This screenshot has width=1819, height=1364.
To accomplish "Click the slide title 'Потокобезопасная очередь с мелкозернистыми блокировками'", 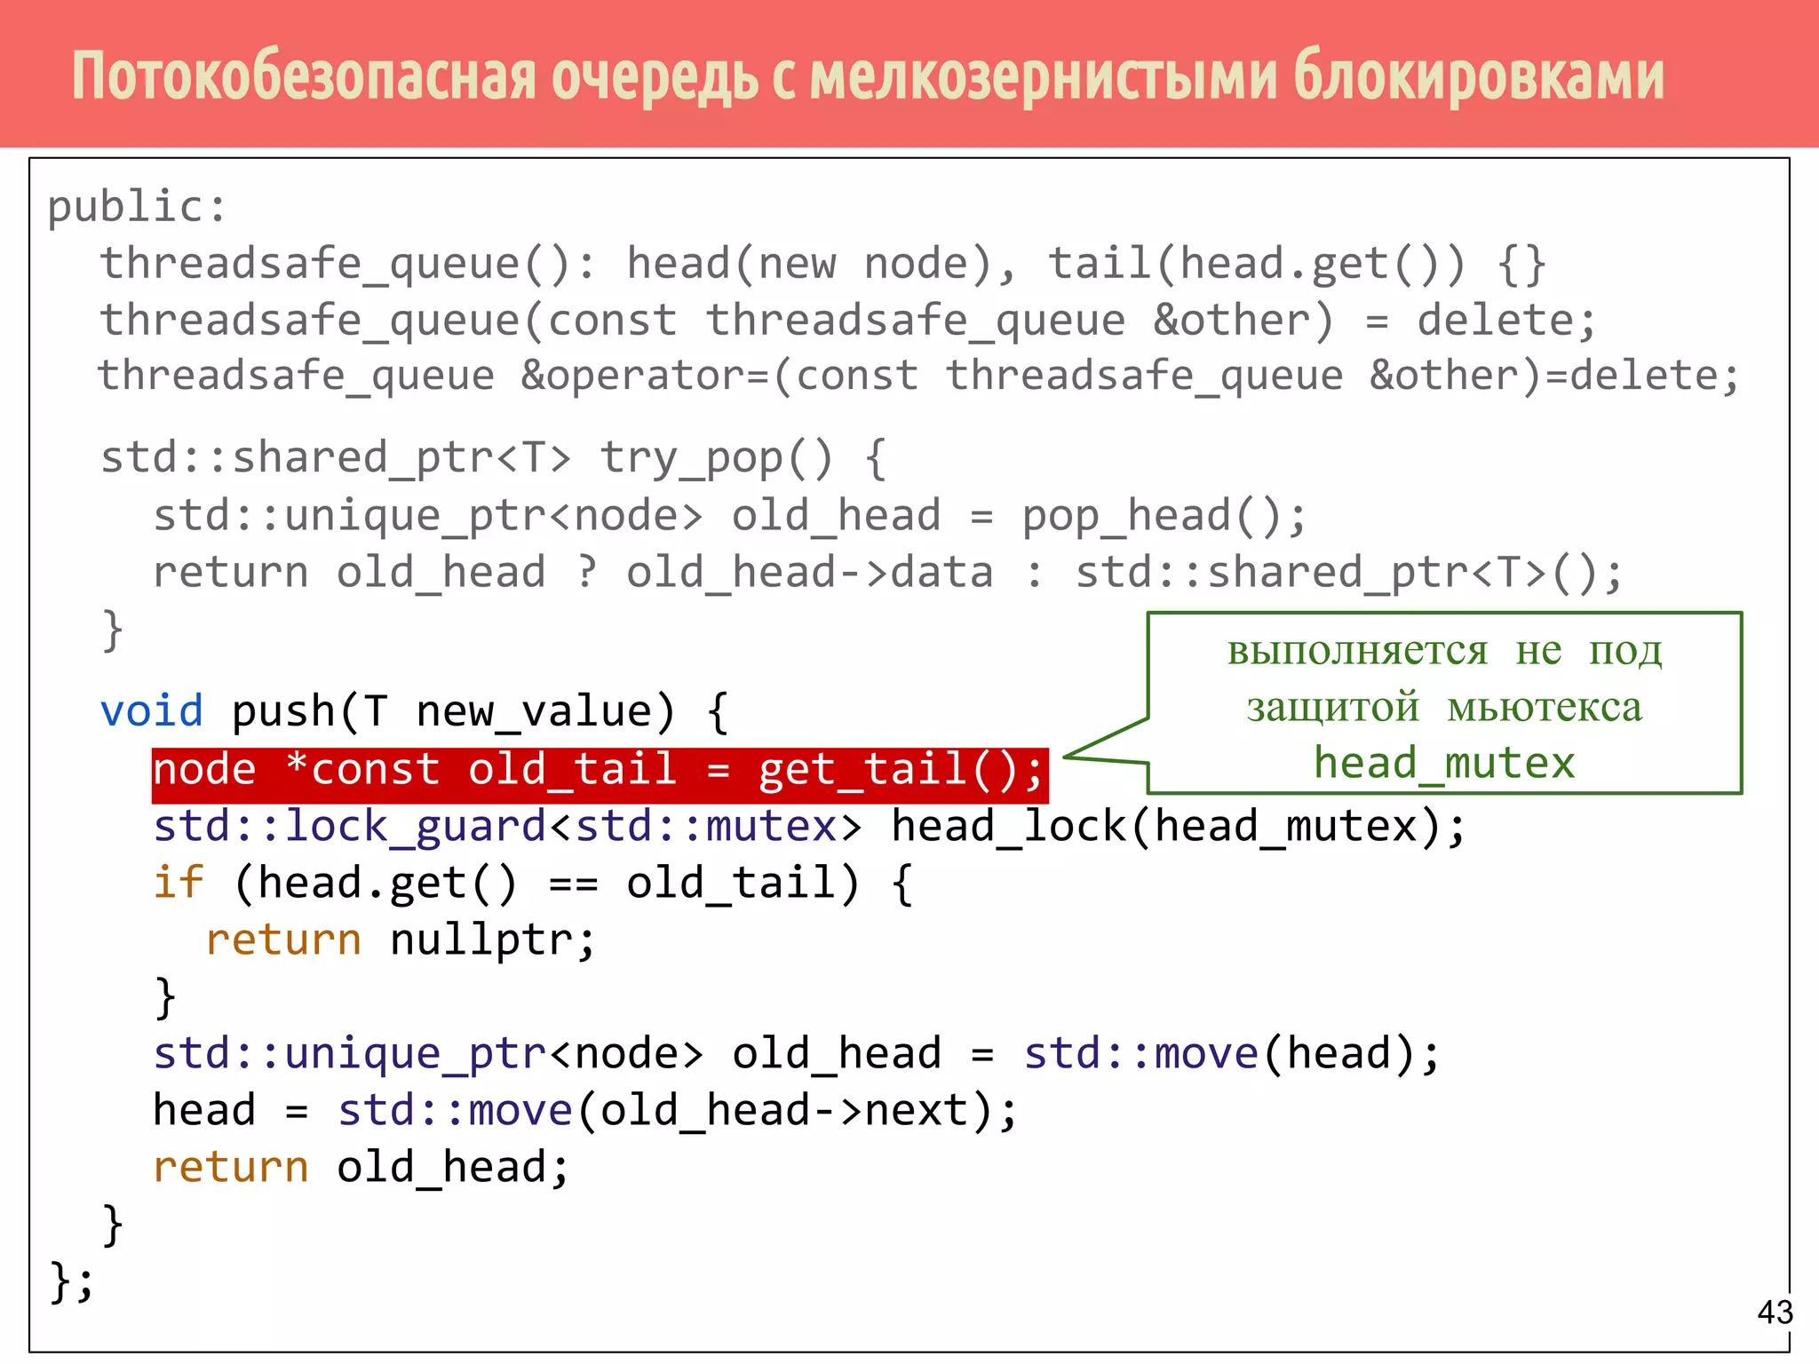I will click(868, 77).
